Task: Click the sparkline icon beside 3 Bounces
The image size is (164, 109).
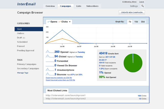Action: click(x=50, y=74)
